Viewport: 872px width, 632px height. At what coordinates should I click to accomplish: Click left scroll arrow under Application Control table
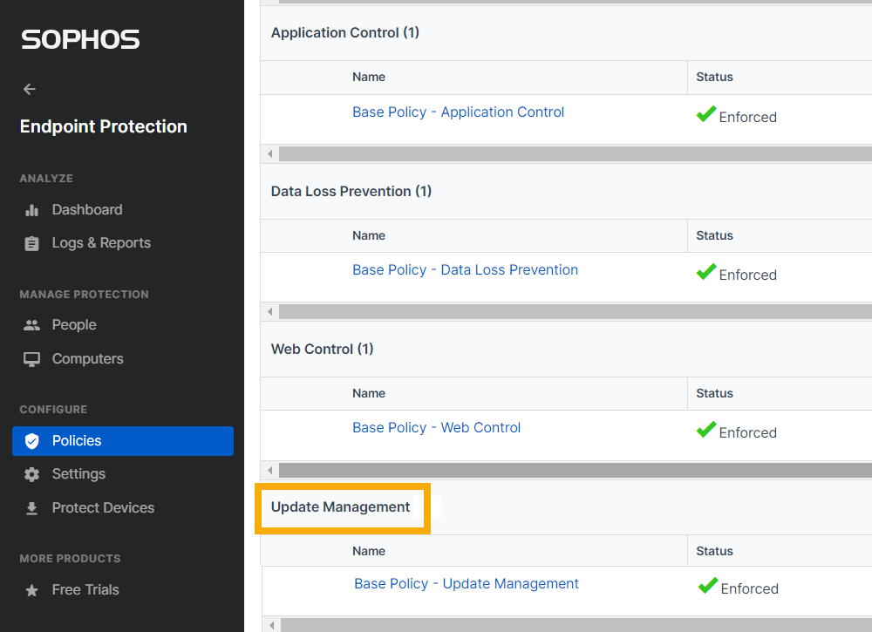point(269,154)
